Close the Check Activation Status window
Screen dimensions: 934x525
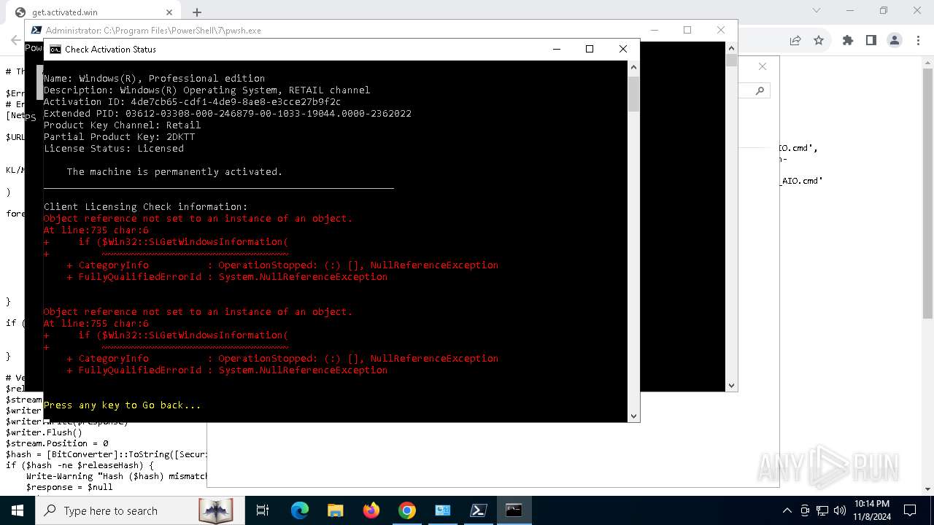click(622, 49)
